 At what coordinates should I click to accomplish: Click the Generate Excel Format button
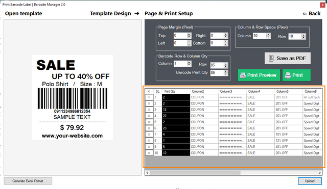[28, 181]
